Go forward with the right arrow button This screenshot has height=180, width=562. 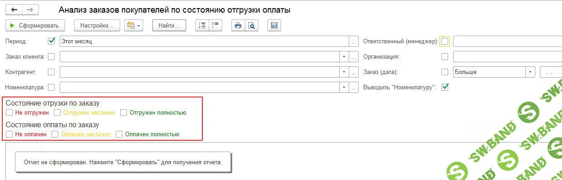coord(30,9)
